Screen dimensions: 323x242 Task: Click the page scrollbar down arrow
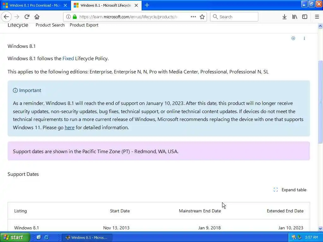pyautogui.click(x=320, y=228)
